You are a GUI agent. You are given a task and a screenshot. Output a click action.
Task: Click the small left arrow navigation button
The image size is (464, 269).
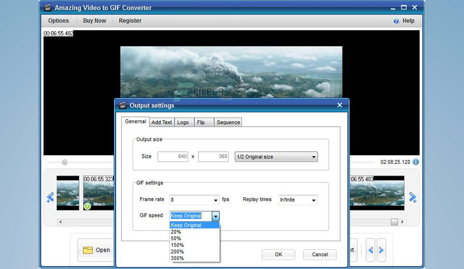371,250
